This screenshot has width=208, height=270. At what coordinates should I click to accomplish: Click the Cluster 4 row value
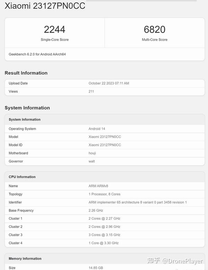pyautogui.click(x=103, y=243)
